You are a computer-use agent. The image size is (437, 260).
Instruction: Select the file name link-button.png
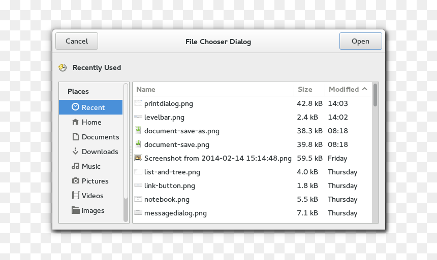tap(169, 185)
